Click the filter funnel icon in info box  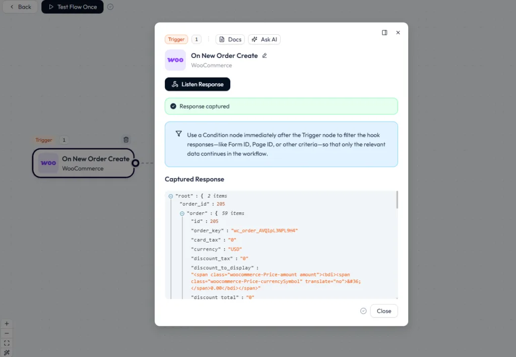(x=179, y=134)
